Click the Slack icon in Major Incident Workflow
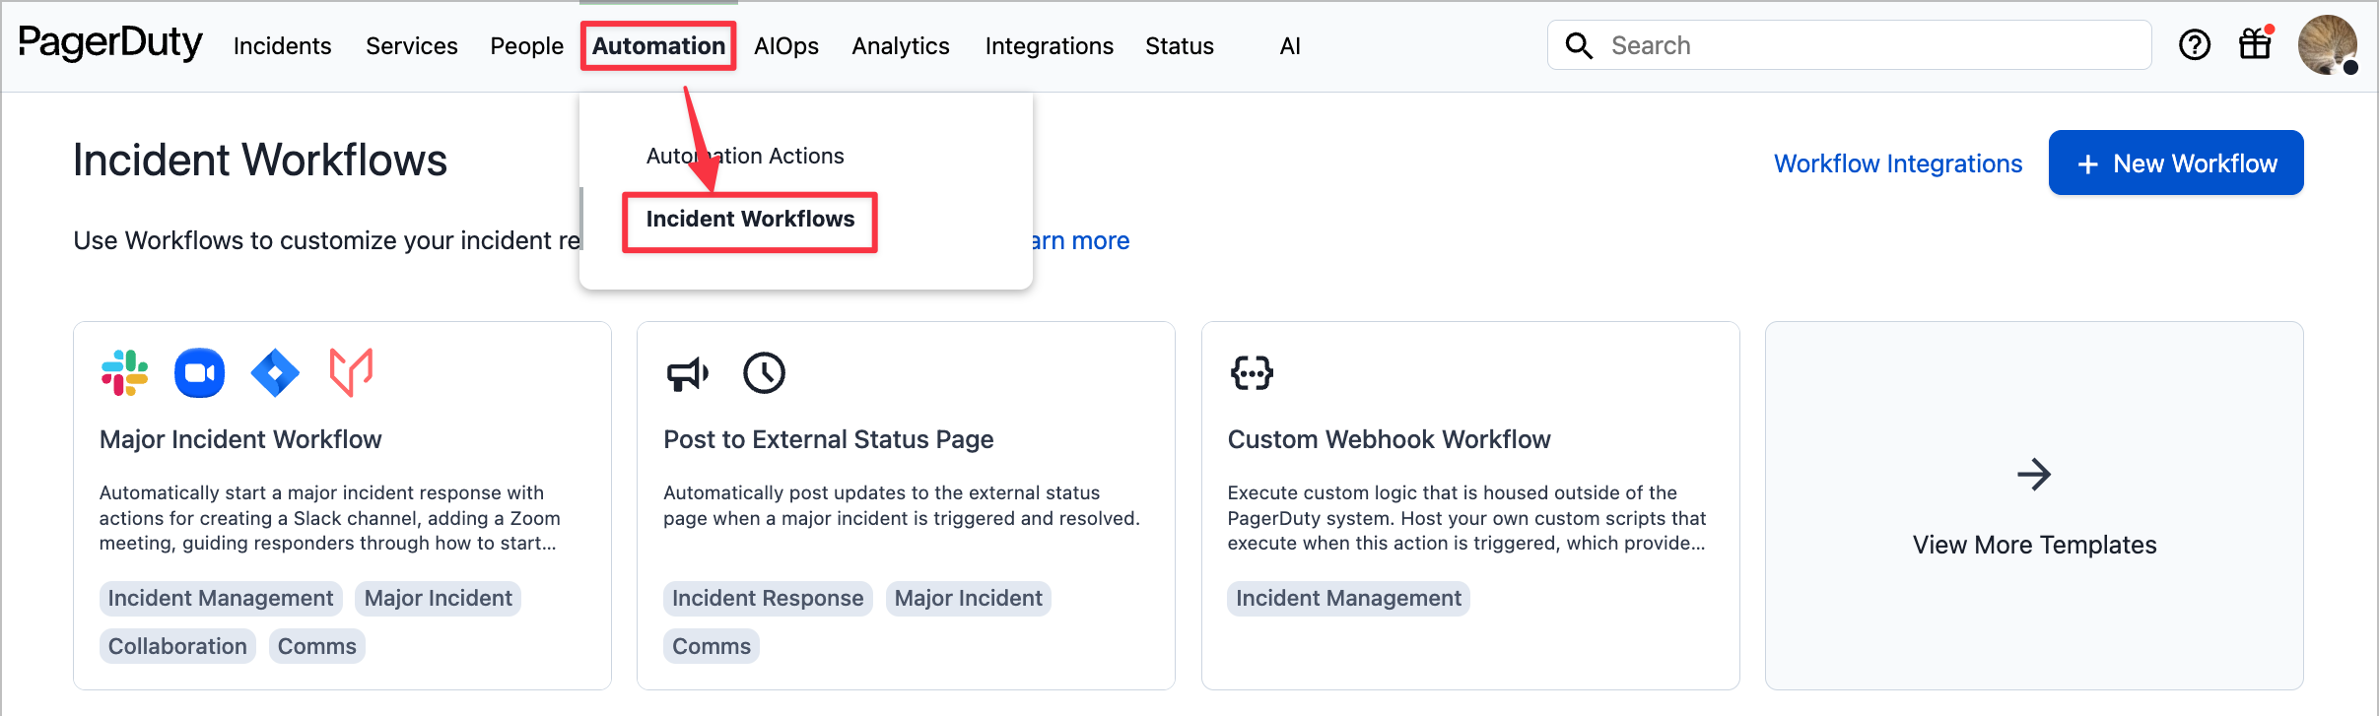 pos(124,373)
